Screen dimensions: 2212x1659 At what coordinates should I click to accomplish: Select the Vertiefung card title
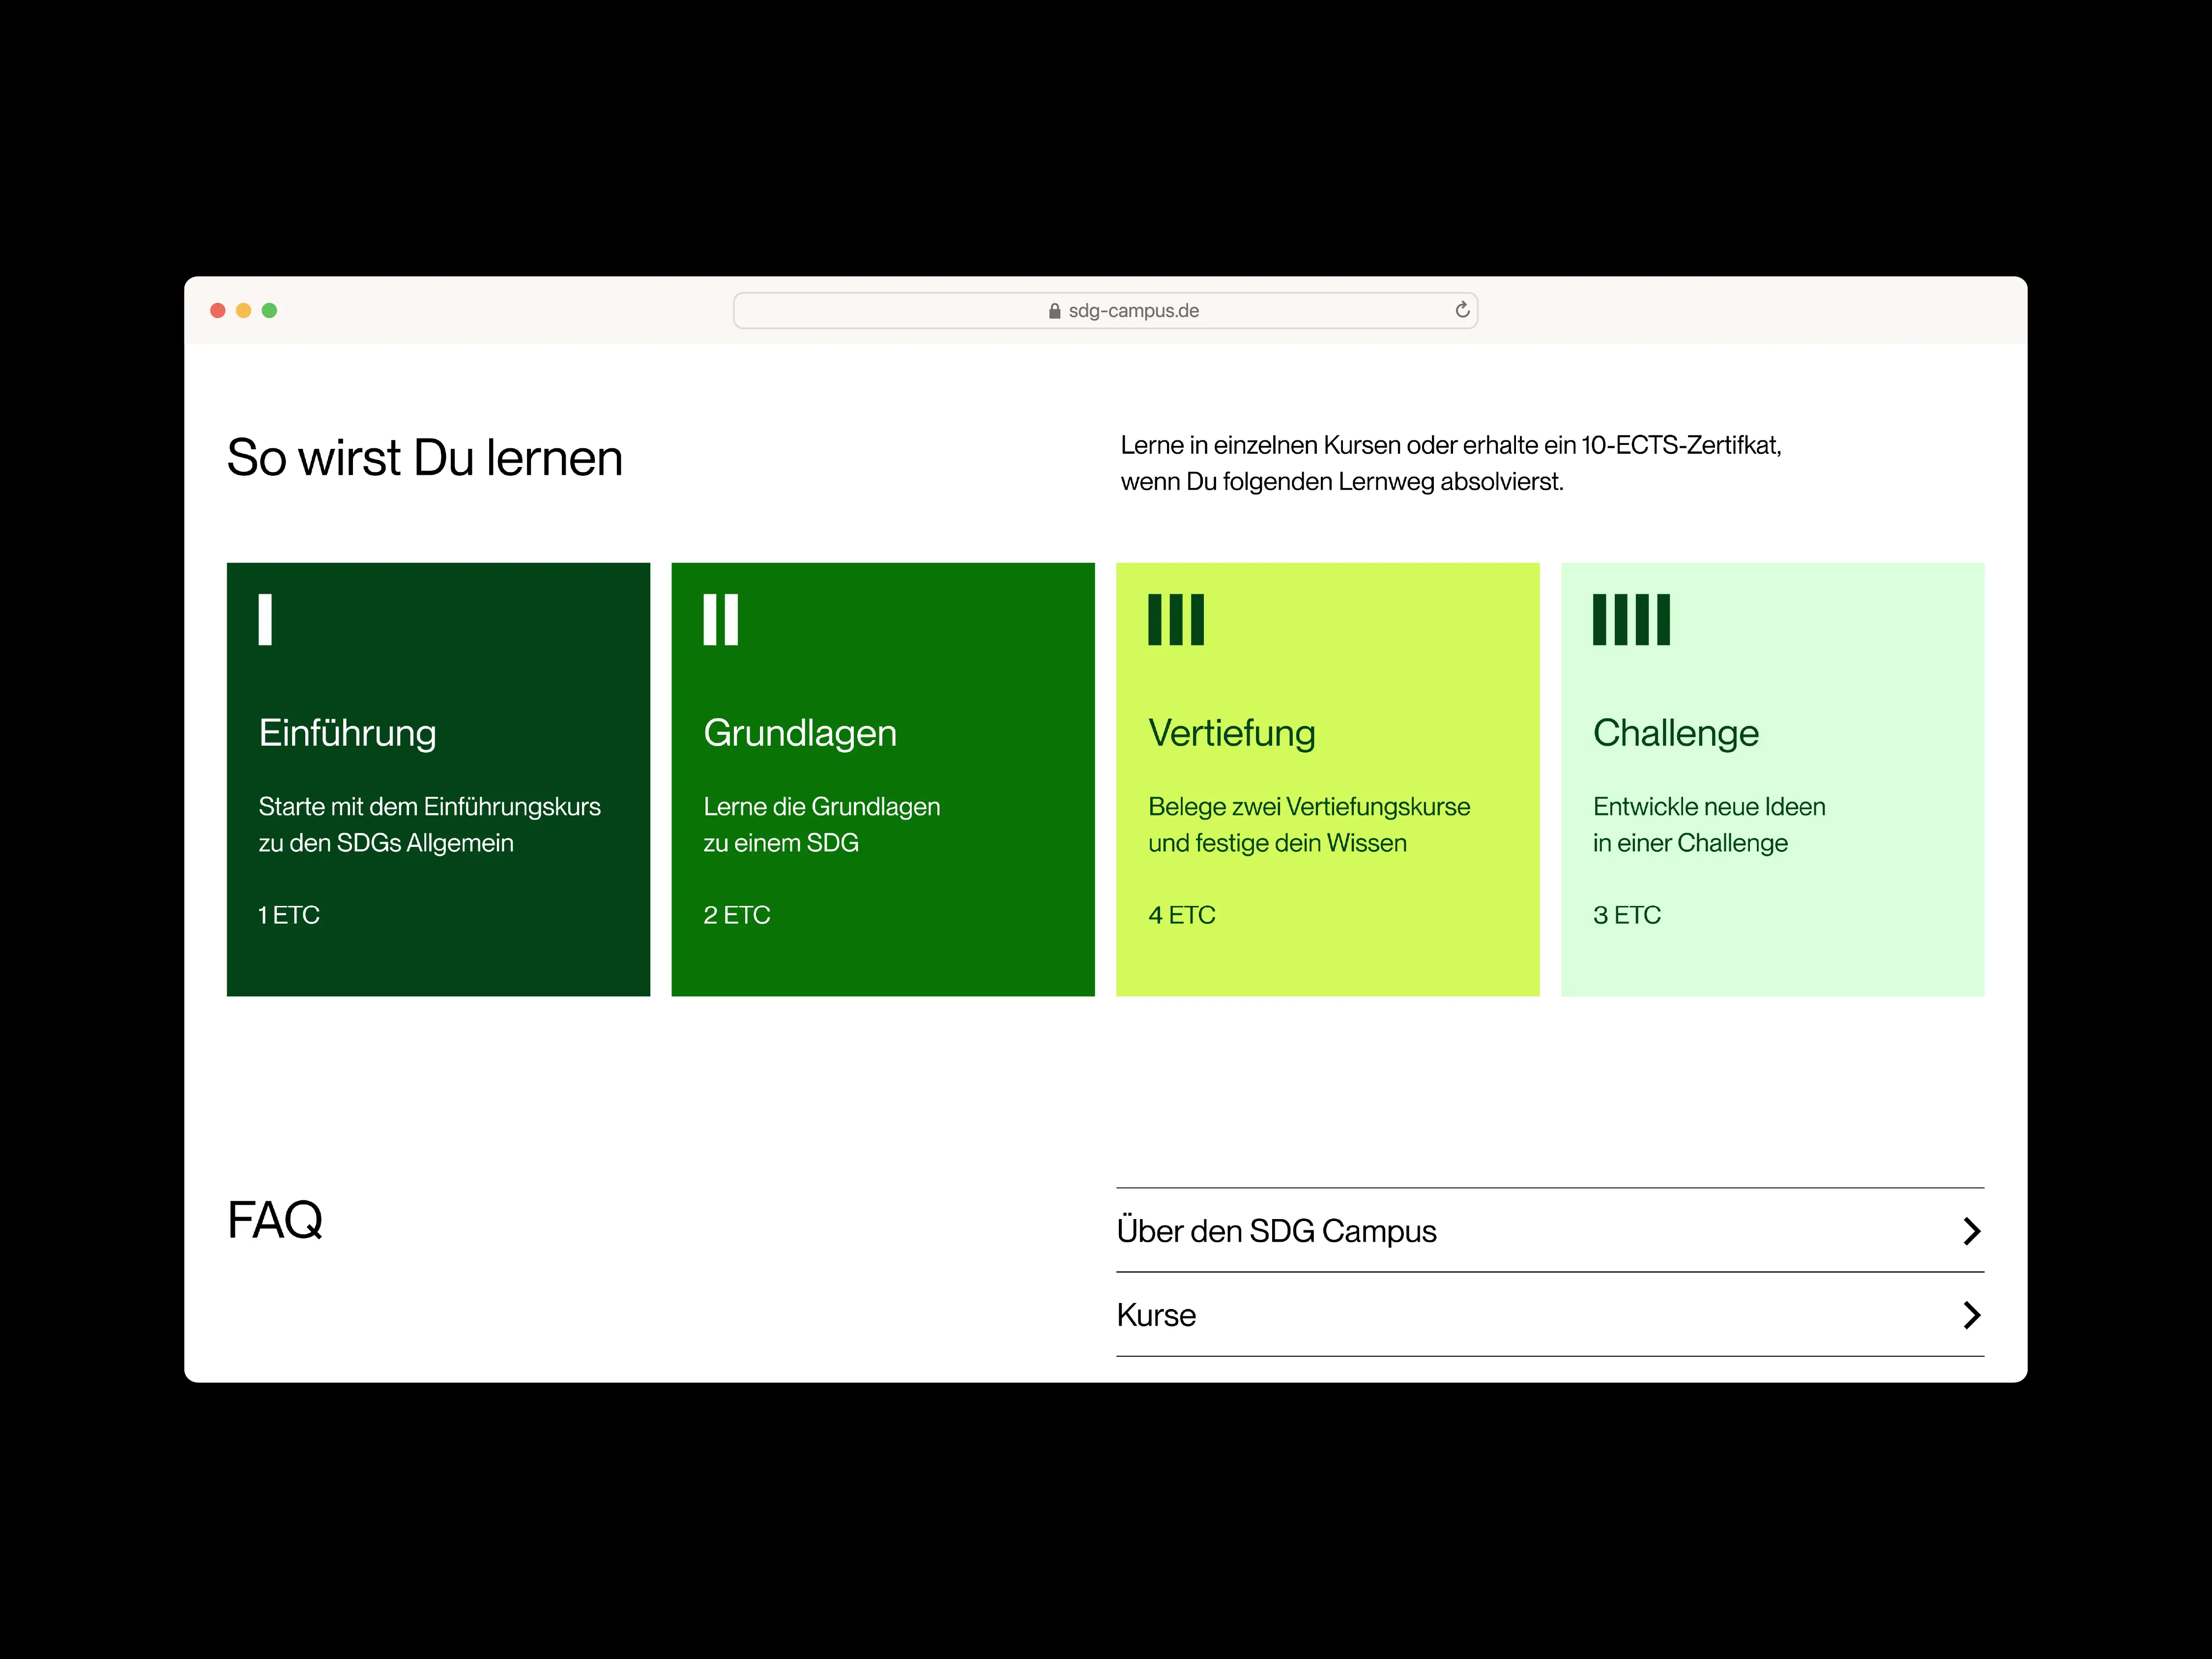1231,733
